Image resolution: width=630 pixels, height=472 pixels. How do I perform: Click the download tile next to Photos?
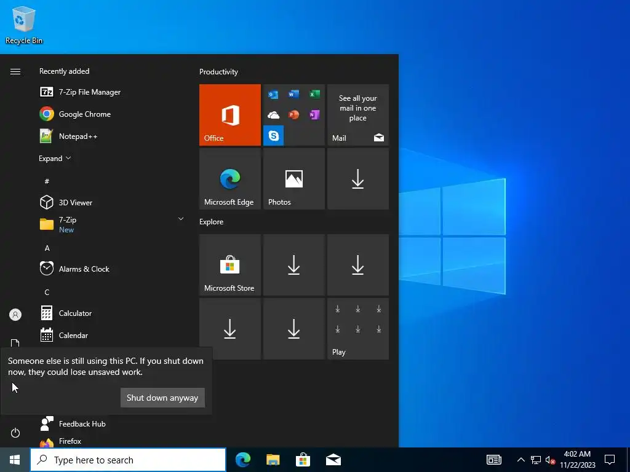click(358, 179)
